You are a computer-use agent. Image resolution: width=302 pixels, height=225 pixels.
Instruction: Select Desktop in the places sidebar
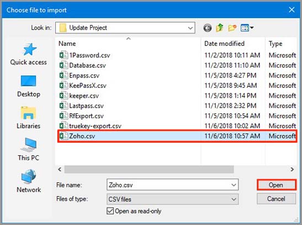[29, 86]
